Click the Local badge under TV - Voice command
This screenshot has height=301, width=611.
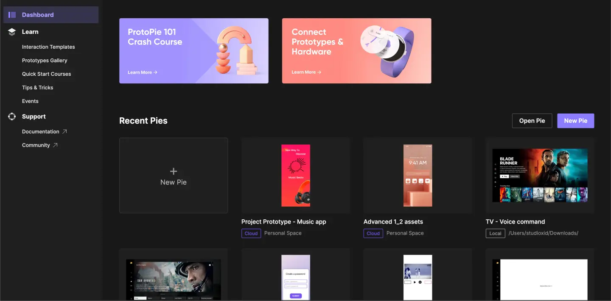point(495,233)
